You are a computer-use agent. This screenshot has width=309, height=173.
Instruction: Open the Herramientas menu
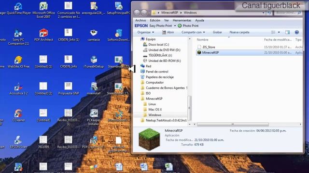[x=182, y=20]
